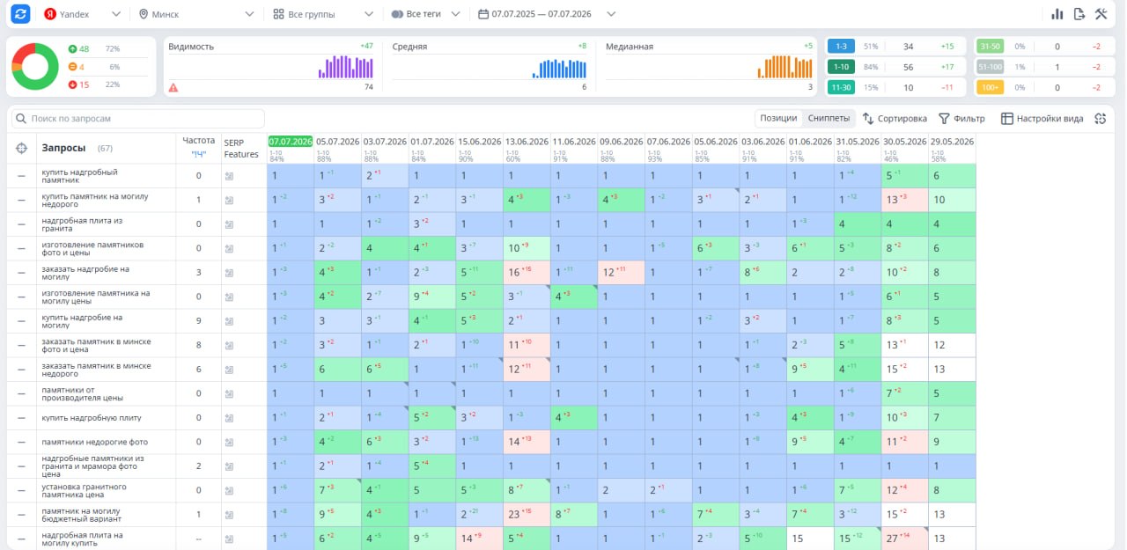The image size is (1127, 550).
Task: Expand the Все группы dropdown
Action: pos(322,14)
